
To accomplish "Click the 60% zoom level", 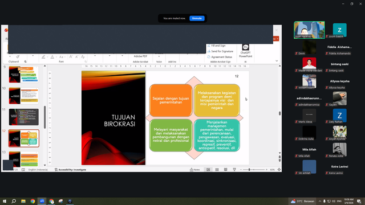I will (x=273, y=170).
